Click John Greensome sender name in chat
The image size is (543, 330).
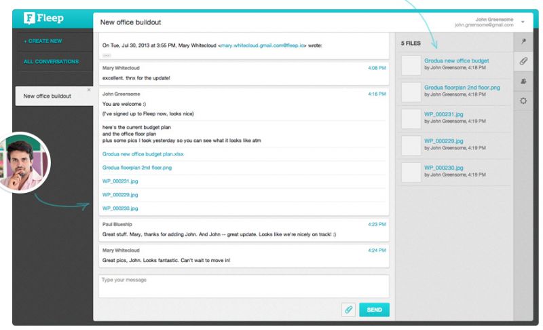(121, 94)
